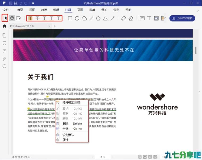202x160 pixels.
Task: Click the page number input field
Action: [102, 157]
